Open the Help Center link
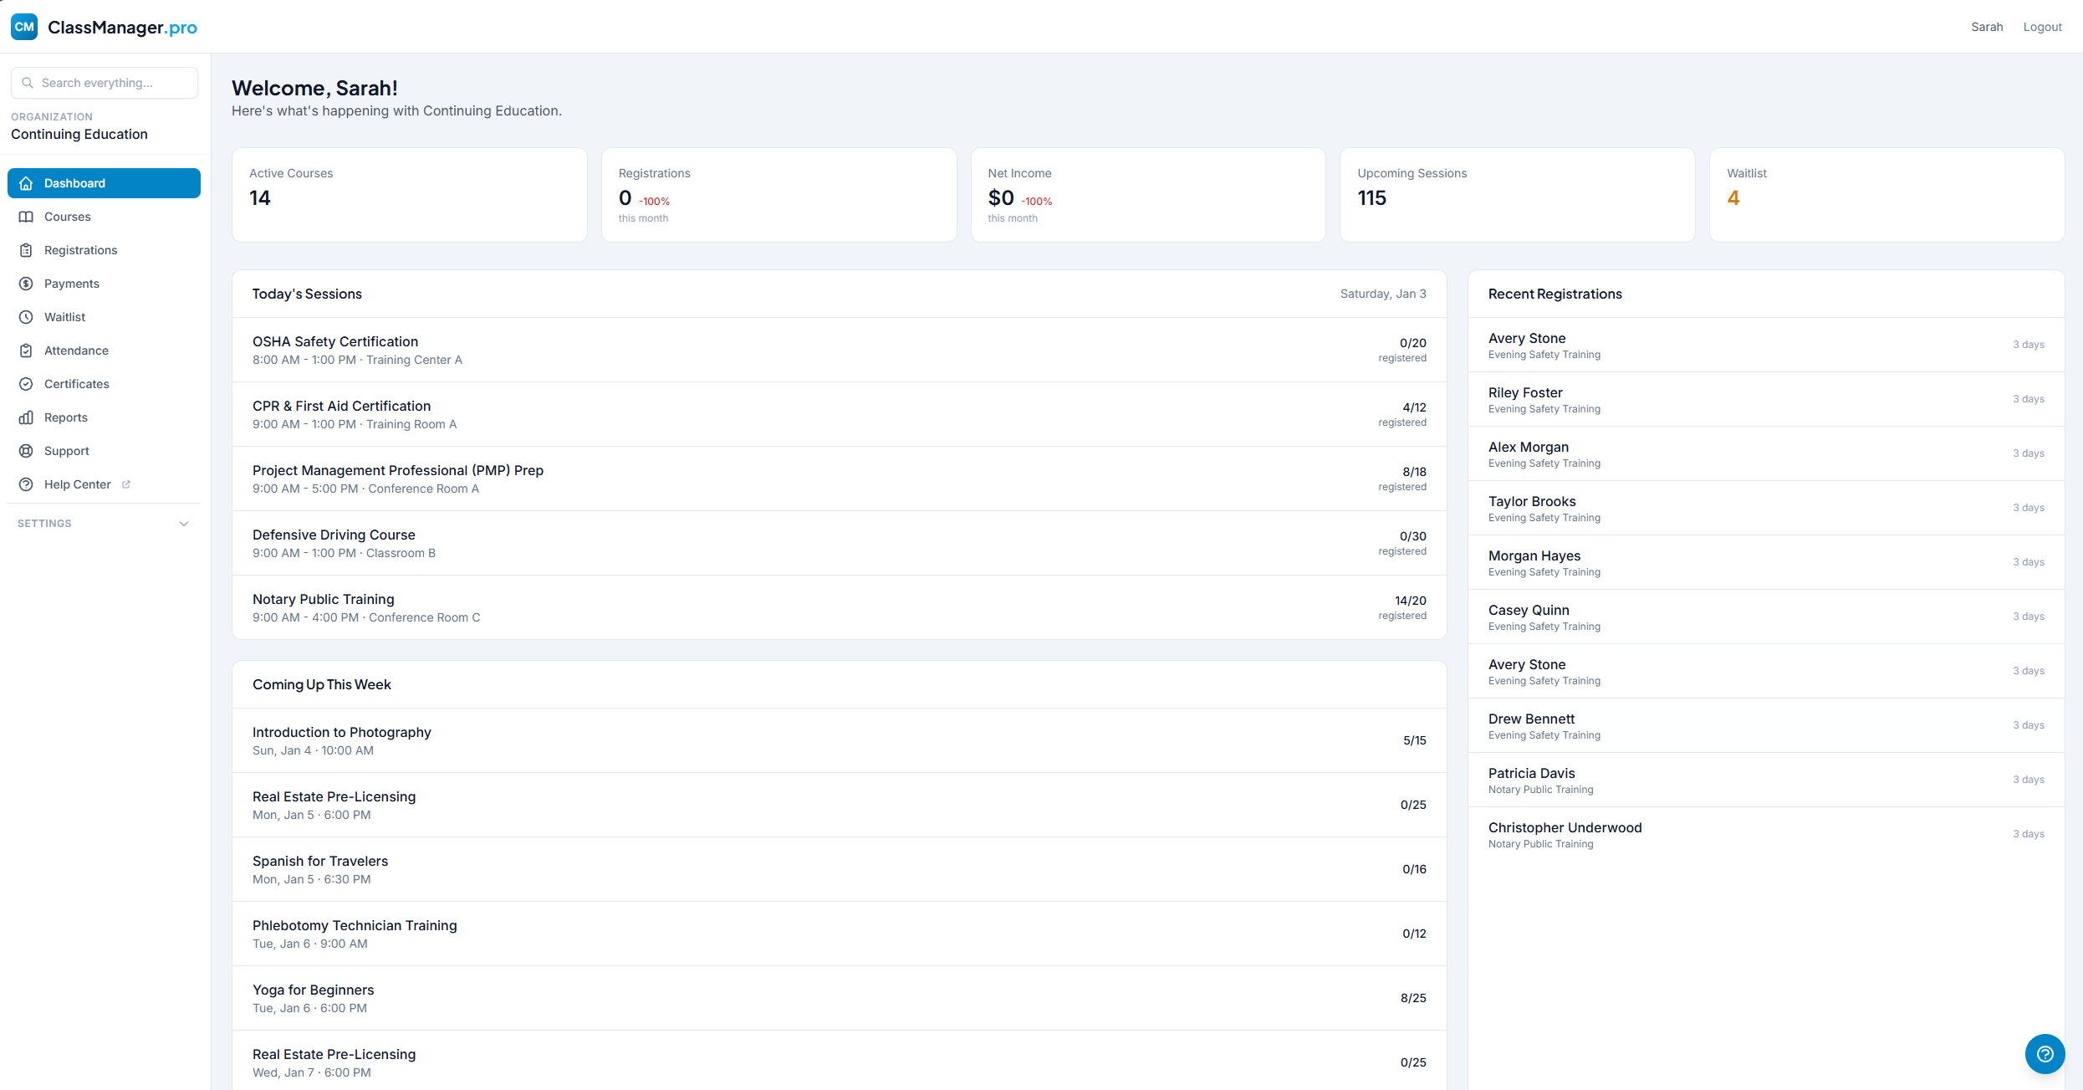This screenshot has height=1090, width=2083. pyautogui.click(x=76, y=484)
